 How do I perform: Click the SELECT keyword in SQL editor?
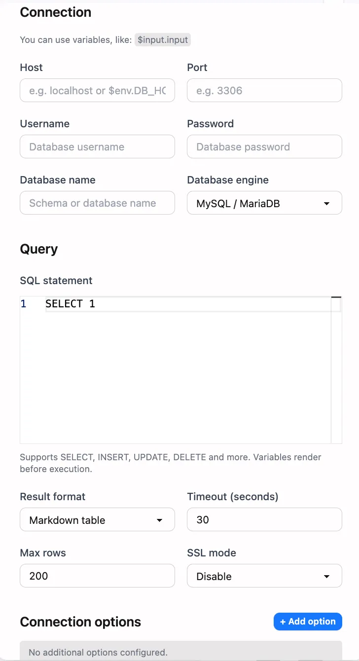[64, 304]
